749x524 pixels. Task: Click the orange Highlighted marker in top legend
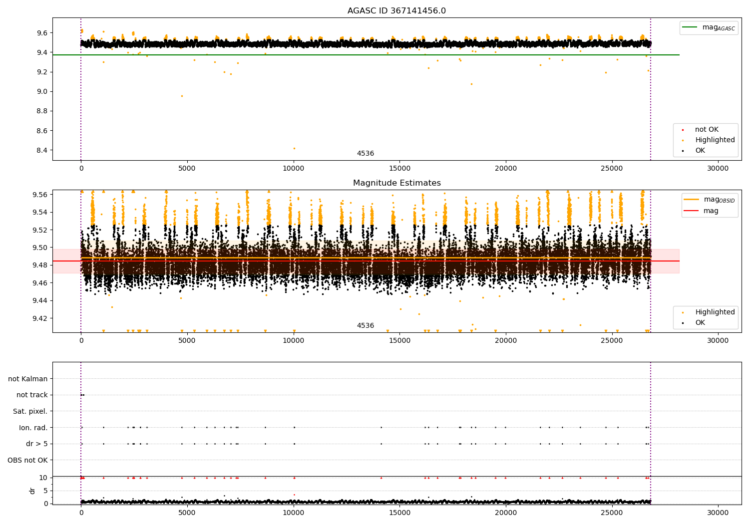(683, 140)
